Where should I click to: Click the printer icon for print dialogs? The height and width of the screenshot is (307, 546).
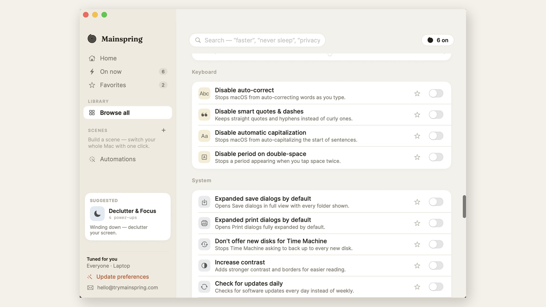coord(204,223)
